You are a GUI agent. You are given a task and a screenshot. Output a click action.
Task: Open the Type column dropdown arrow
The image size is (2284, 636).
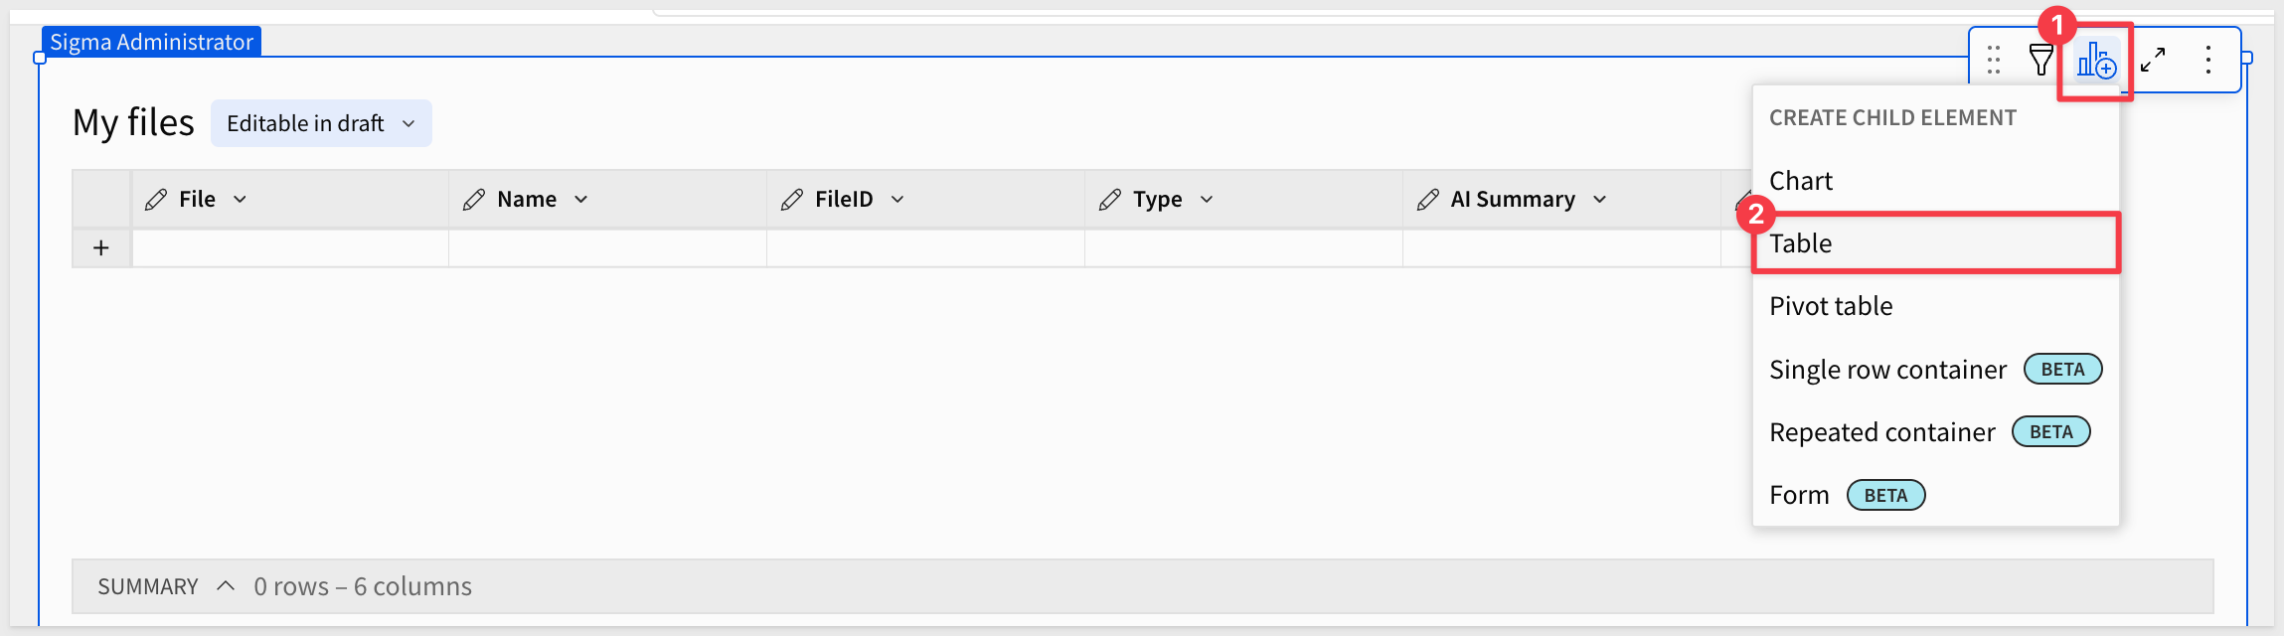pyautogui.click(x=1207, y=200)
